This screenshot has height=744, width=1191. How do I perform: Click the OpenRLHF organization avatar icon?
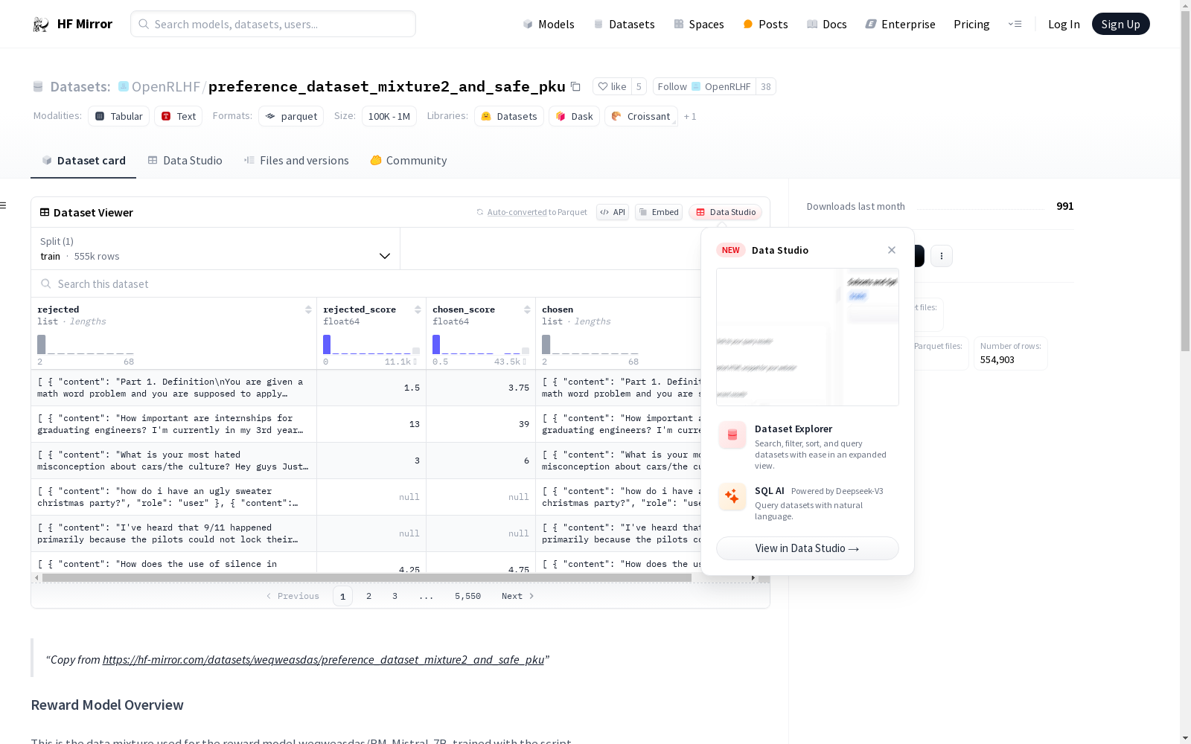point(124,86)
